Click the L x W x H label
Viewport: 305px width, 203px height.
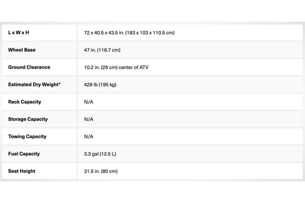coord(19,33)
